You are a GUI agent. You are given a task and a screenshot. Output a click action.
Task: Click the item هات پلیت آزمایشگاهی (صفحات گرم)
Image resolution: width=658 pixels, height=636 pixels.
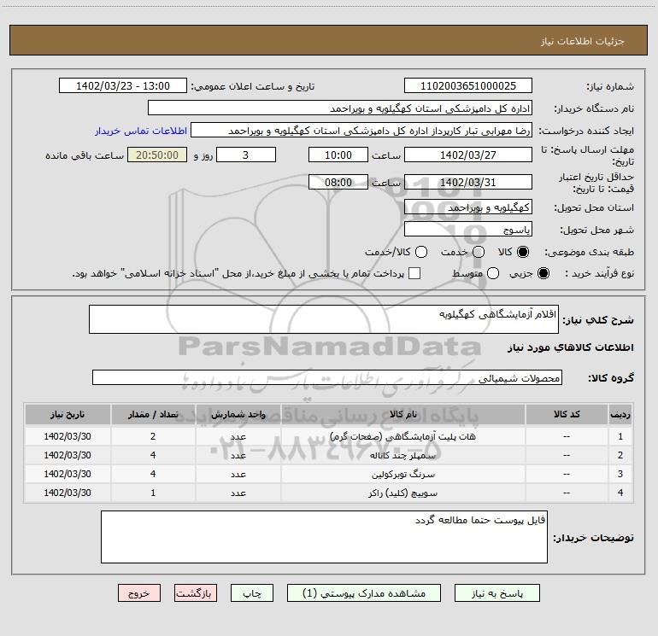tap(402, 436)
